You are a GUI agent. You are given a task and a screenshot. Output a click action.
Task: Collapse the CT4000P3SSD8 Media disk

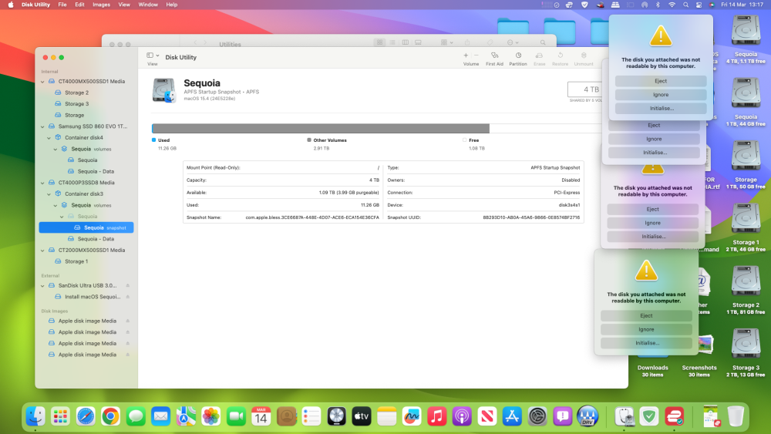tap(42, 183)
